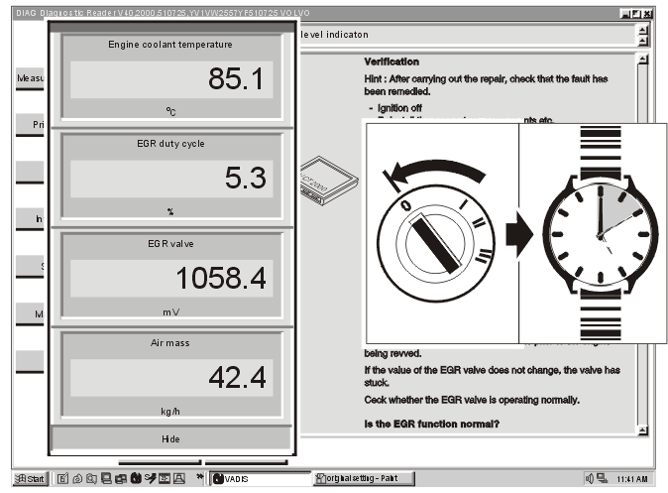The height and width of the screenshot is (493, 668).
Task: Click the second quick launch swirl icon
Action: (77, 478)
